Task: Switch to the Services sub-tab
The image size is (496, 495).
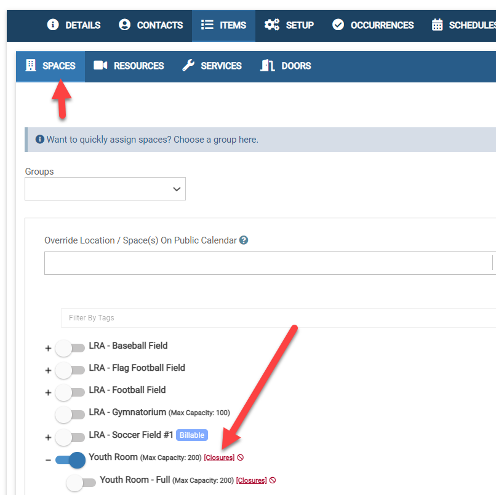Action: pyautogui.click(x=212, y=66)
